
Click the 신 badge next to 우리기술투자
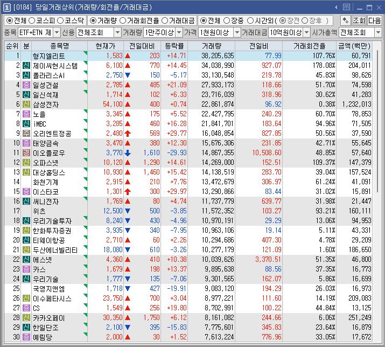tap(26, 221)
